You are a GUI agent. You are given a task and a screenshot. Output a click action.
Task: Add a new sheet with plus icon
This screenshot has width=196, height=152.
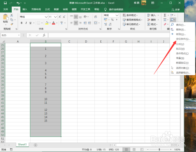(35, 145)
